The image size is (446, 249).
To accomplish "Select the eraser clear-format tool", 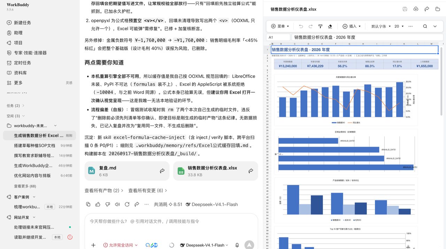I will coord(330,26).
